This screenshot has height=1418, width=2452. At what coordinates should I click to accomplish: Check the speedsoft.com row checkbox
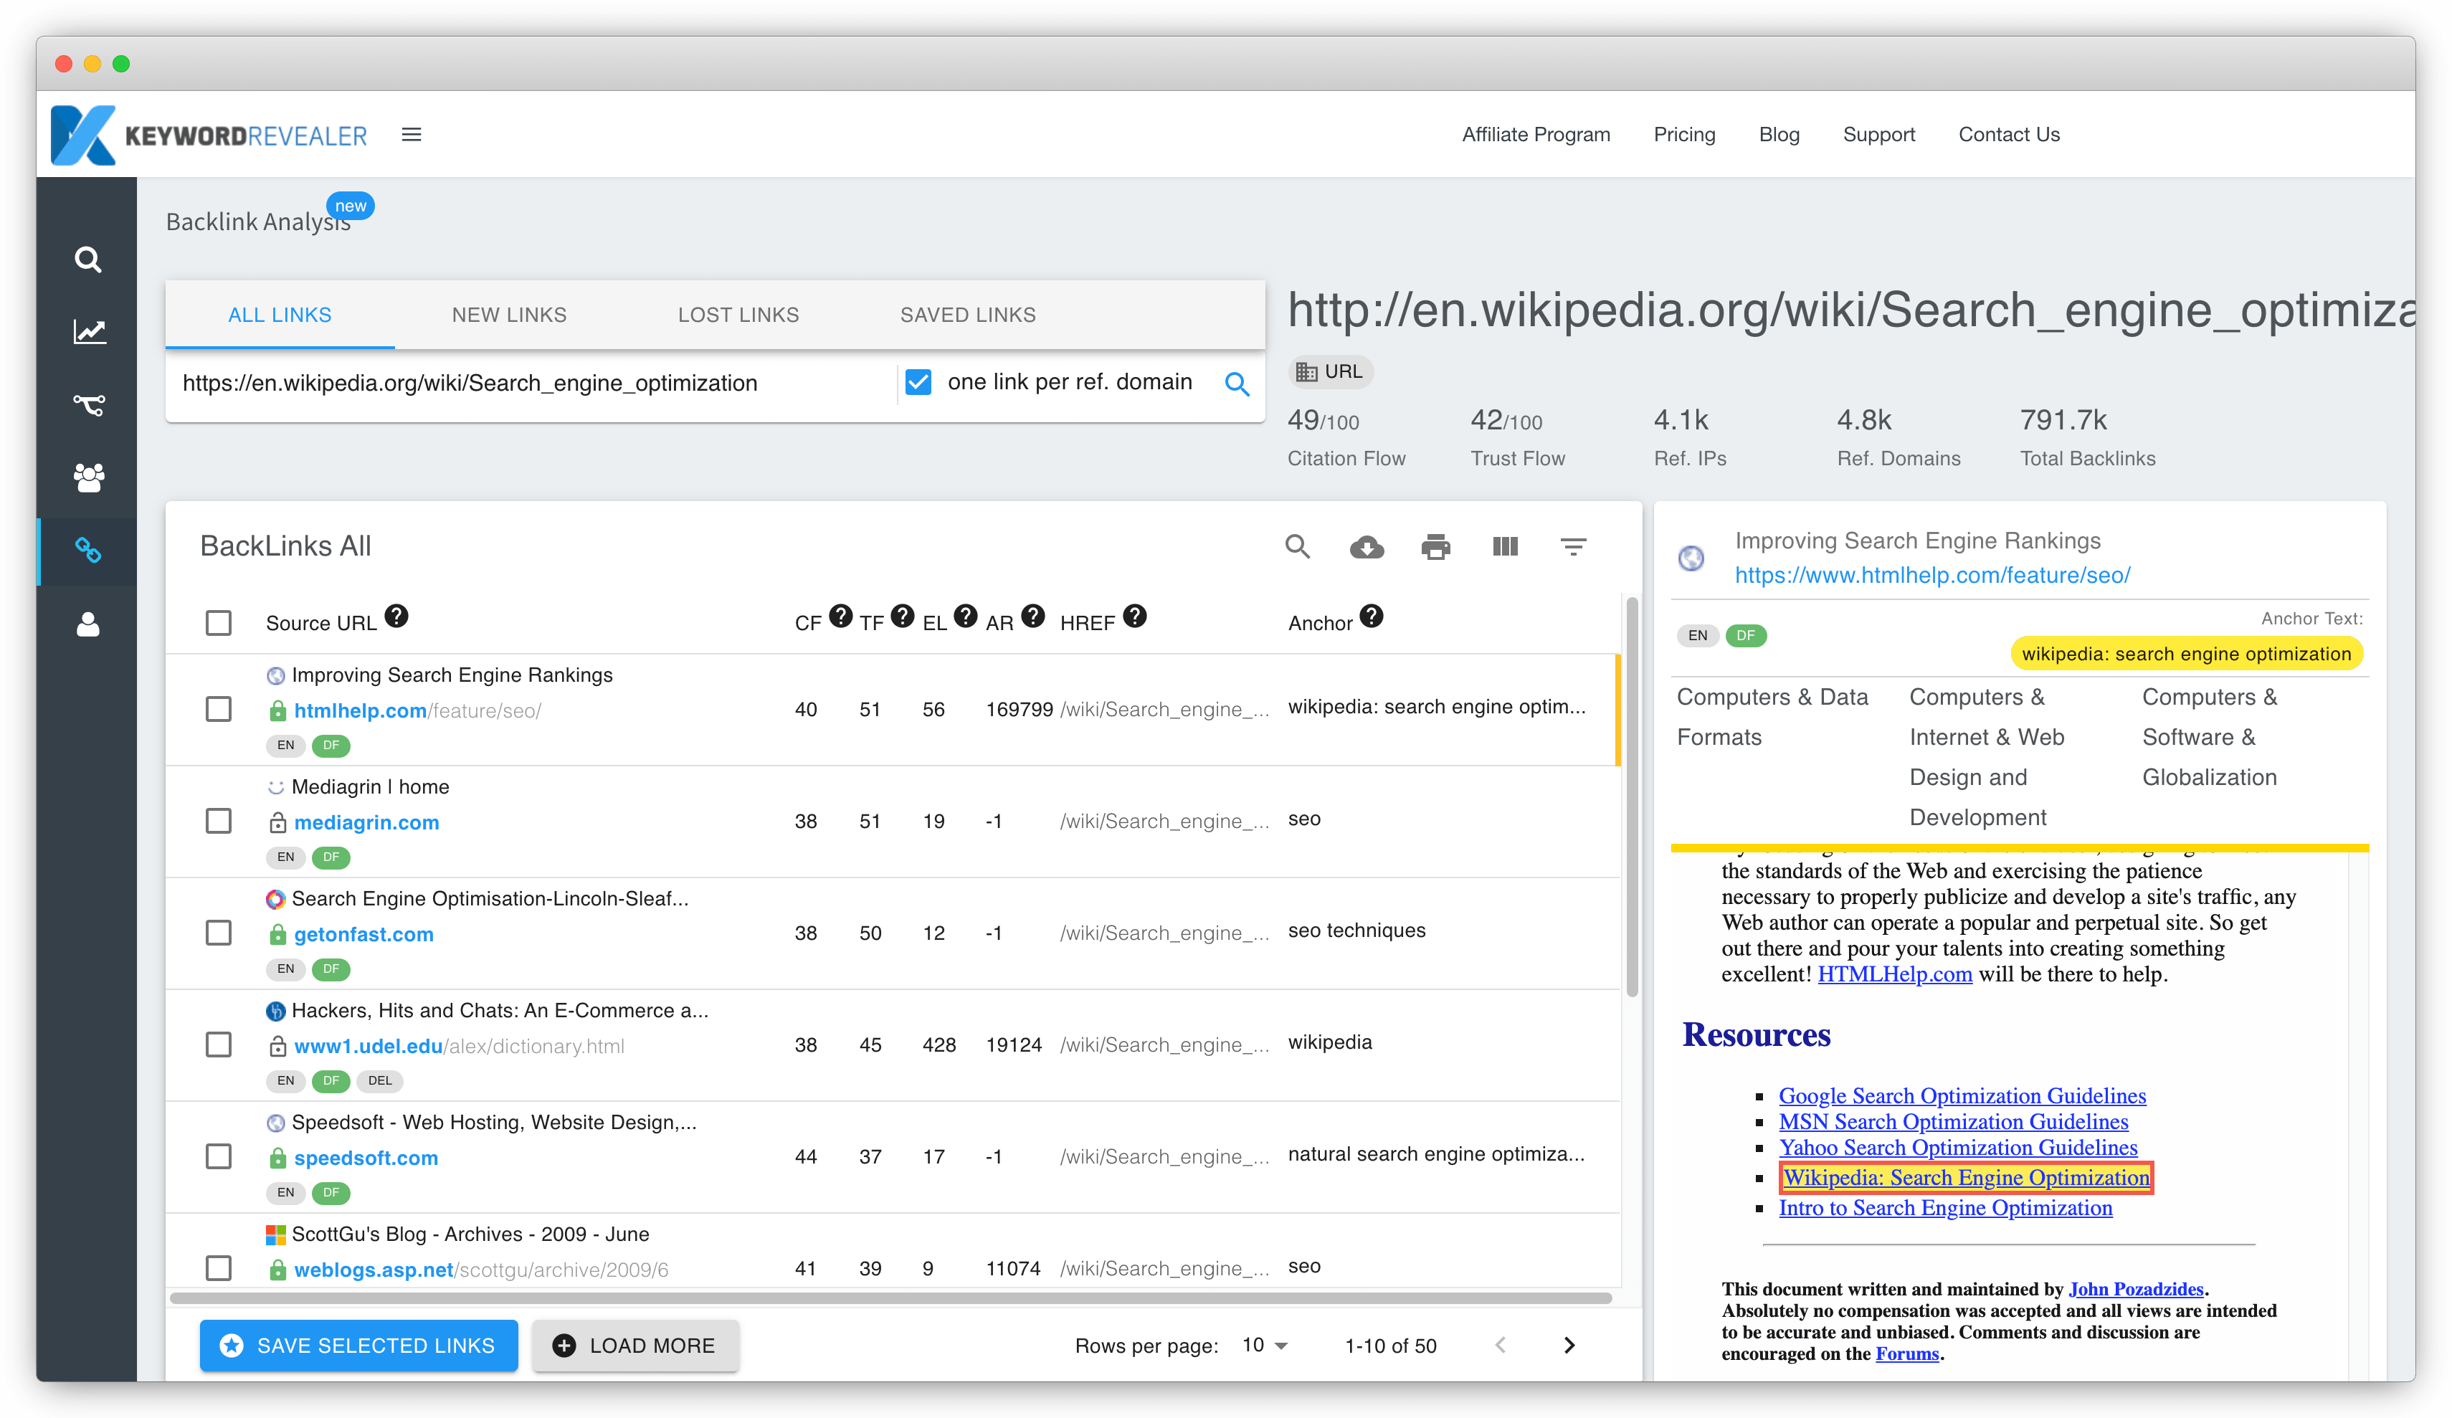click(218, 1156)
